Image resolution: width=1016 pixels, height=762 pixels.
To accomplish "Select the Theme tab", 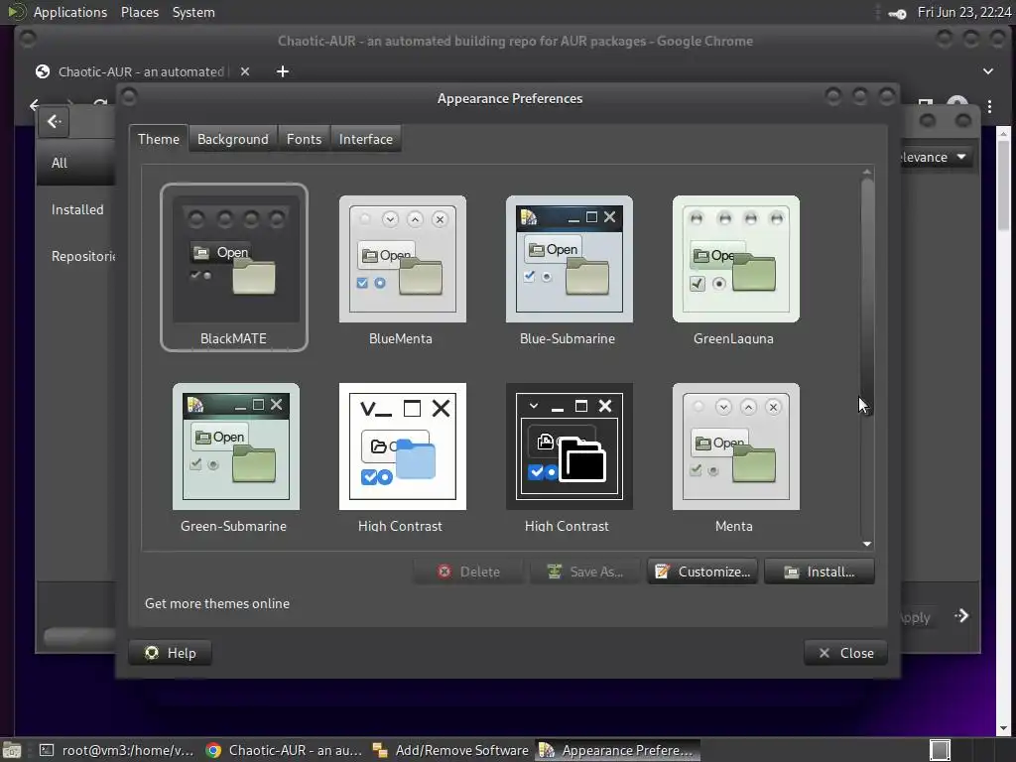I will [x=158, y=139].
